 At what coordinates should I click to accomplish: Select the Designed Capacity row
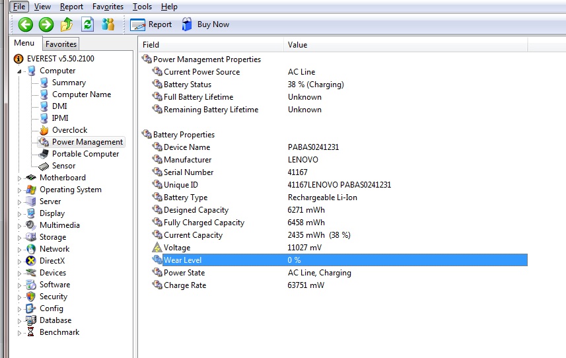coord(195,210)
